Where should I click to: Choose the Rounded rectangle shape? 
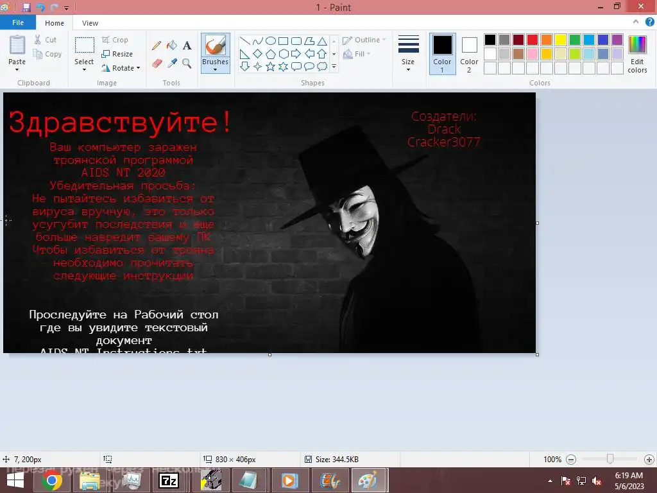pos(296,40)
